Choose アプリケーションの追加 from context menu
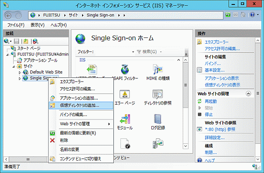 81,98
